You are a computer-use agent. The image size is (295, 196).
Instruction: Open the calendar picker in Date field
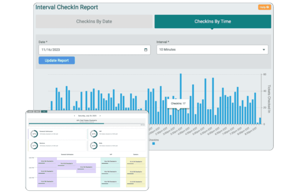pos(146,50)
